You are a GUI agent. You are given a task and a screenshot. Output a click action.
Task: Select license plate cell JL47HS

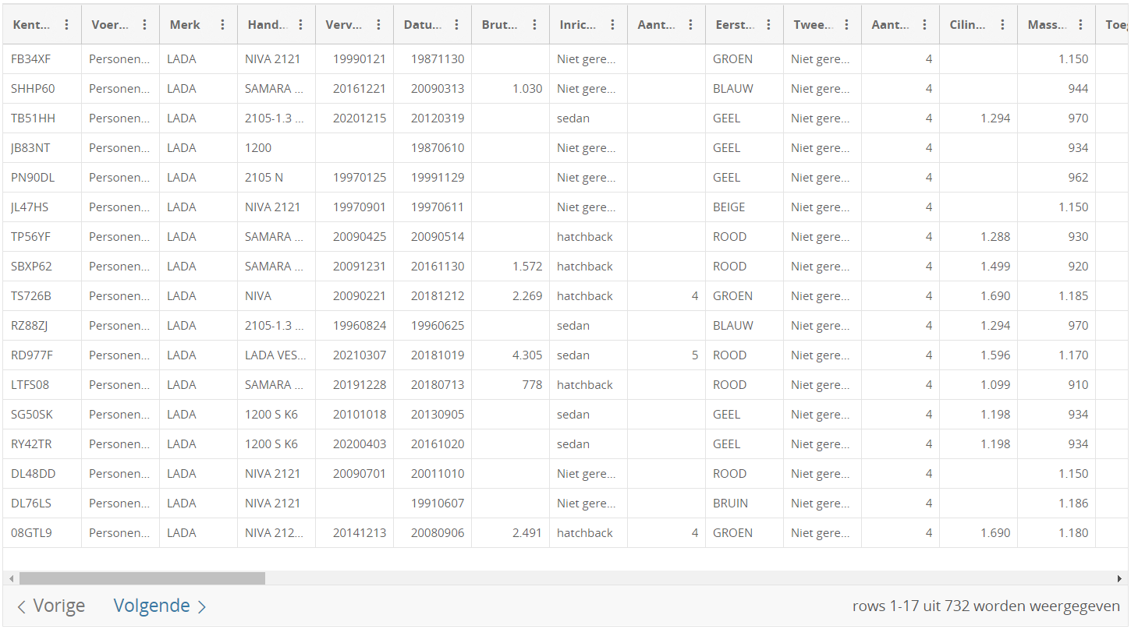click(42, 207)
